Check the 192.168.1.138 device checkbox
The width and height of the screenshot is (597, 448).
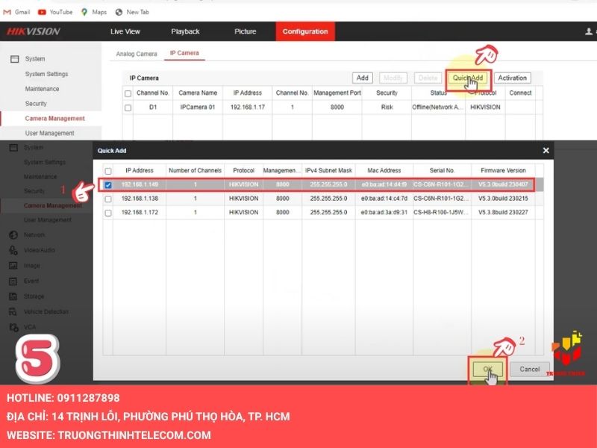[x=108, y=199]
